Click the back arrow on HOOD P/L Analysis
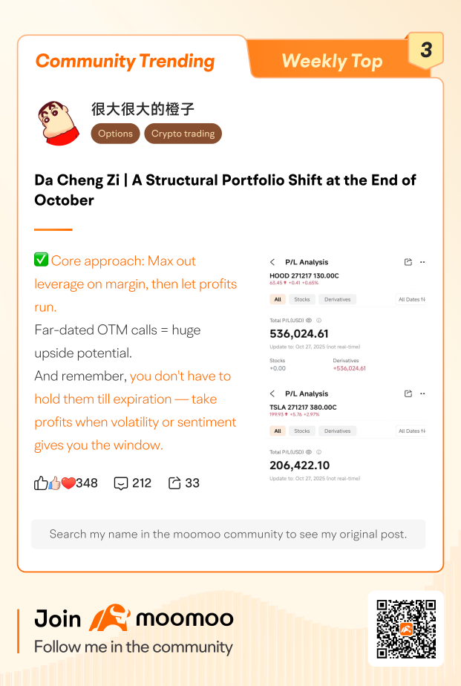 [272, 262]
